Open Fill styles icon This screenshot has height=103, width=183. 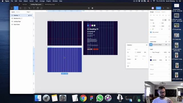point(166,57)
